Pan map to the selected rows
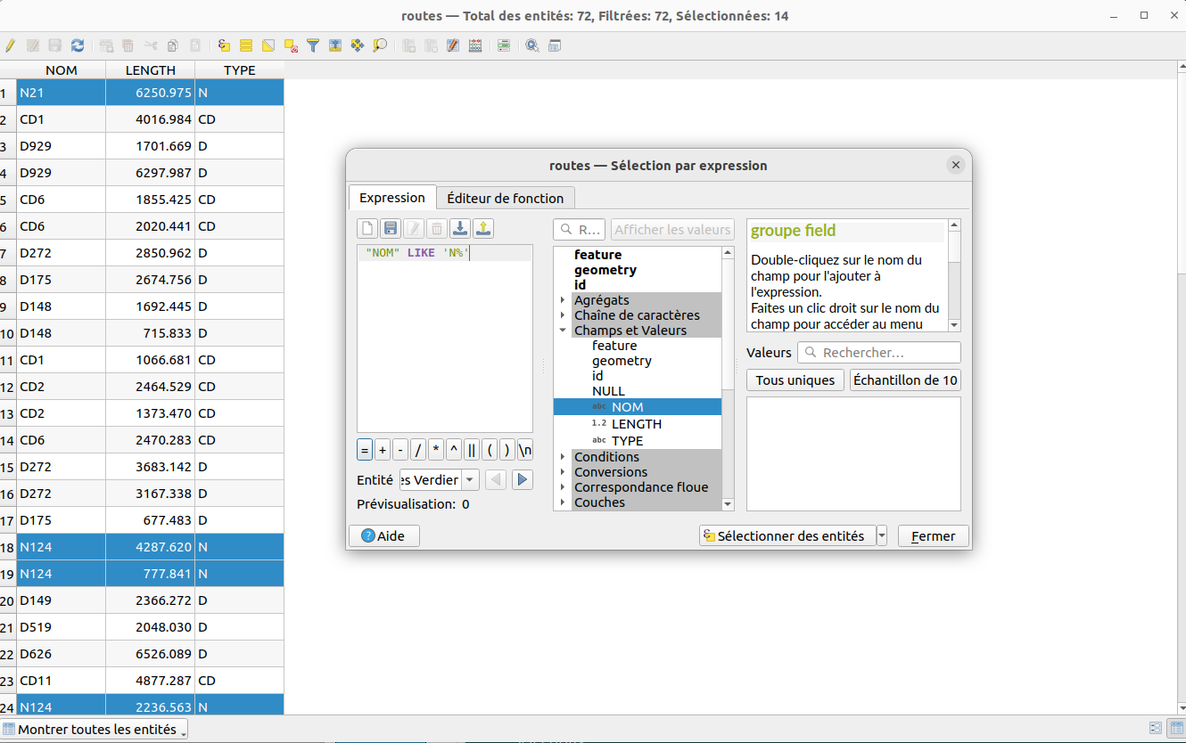 (357, 45)
